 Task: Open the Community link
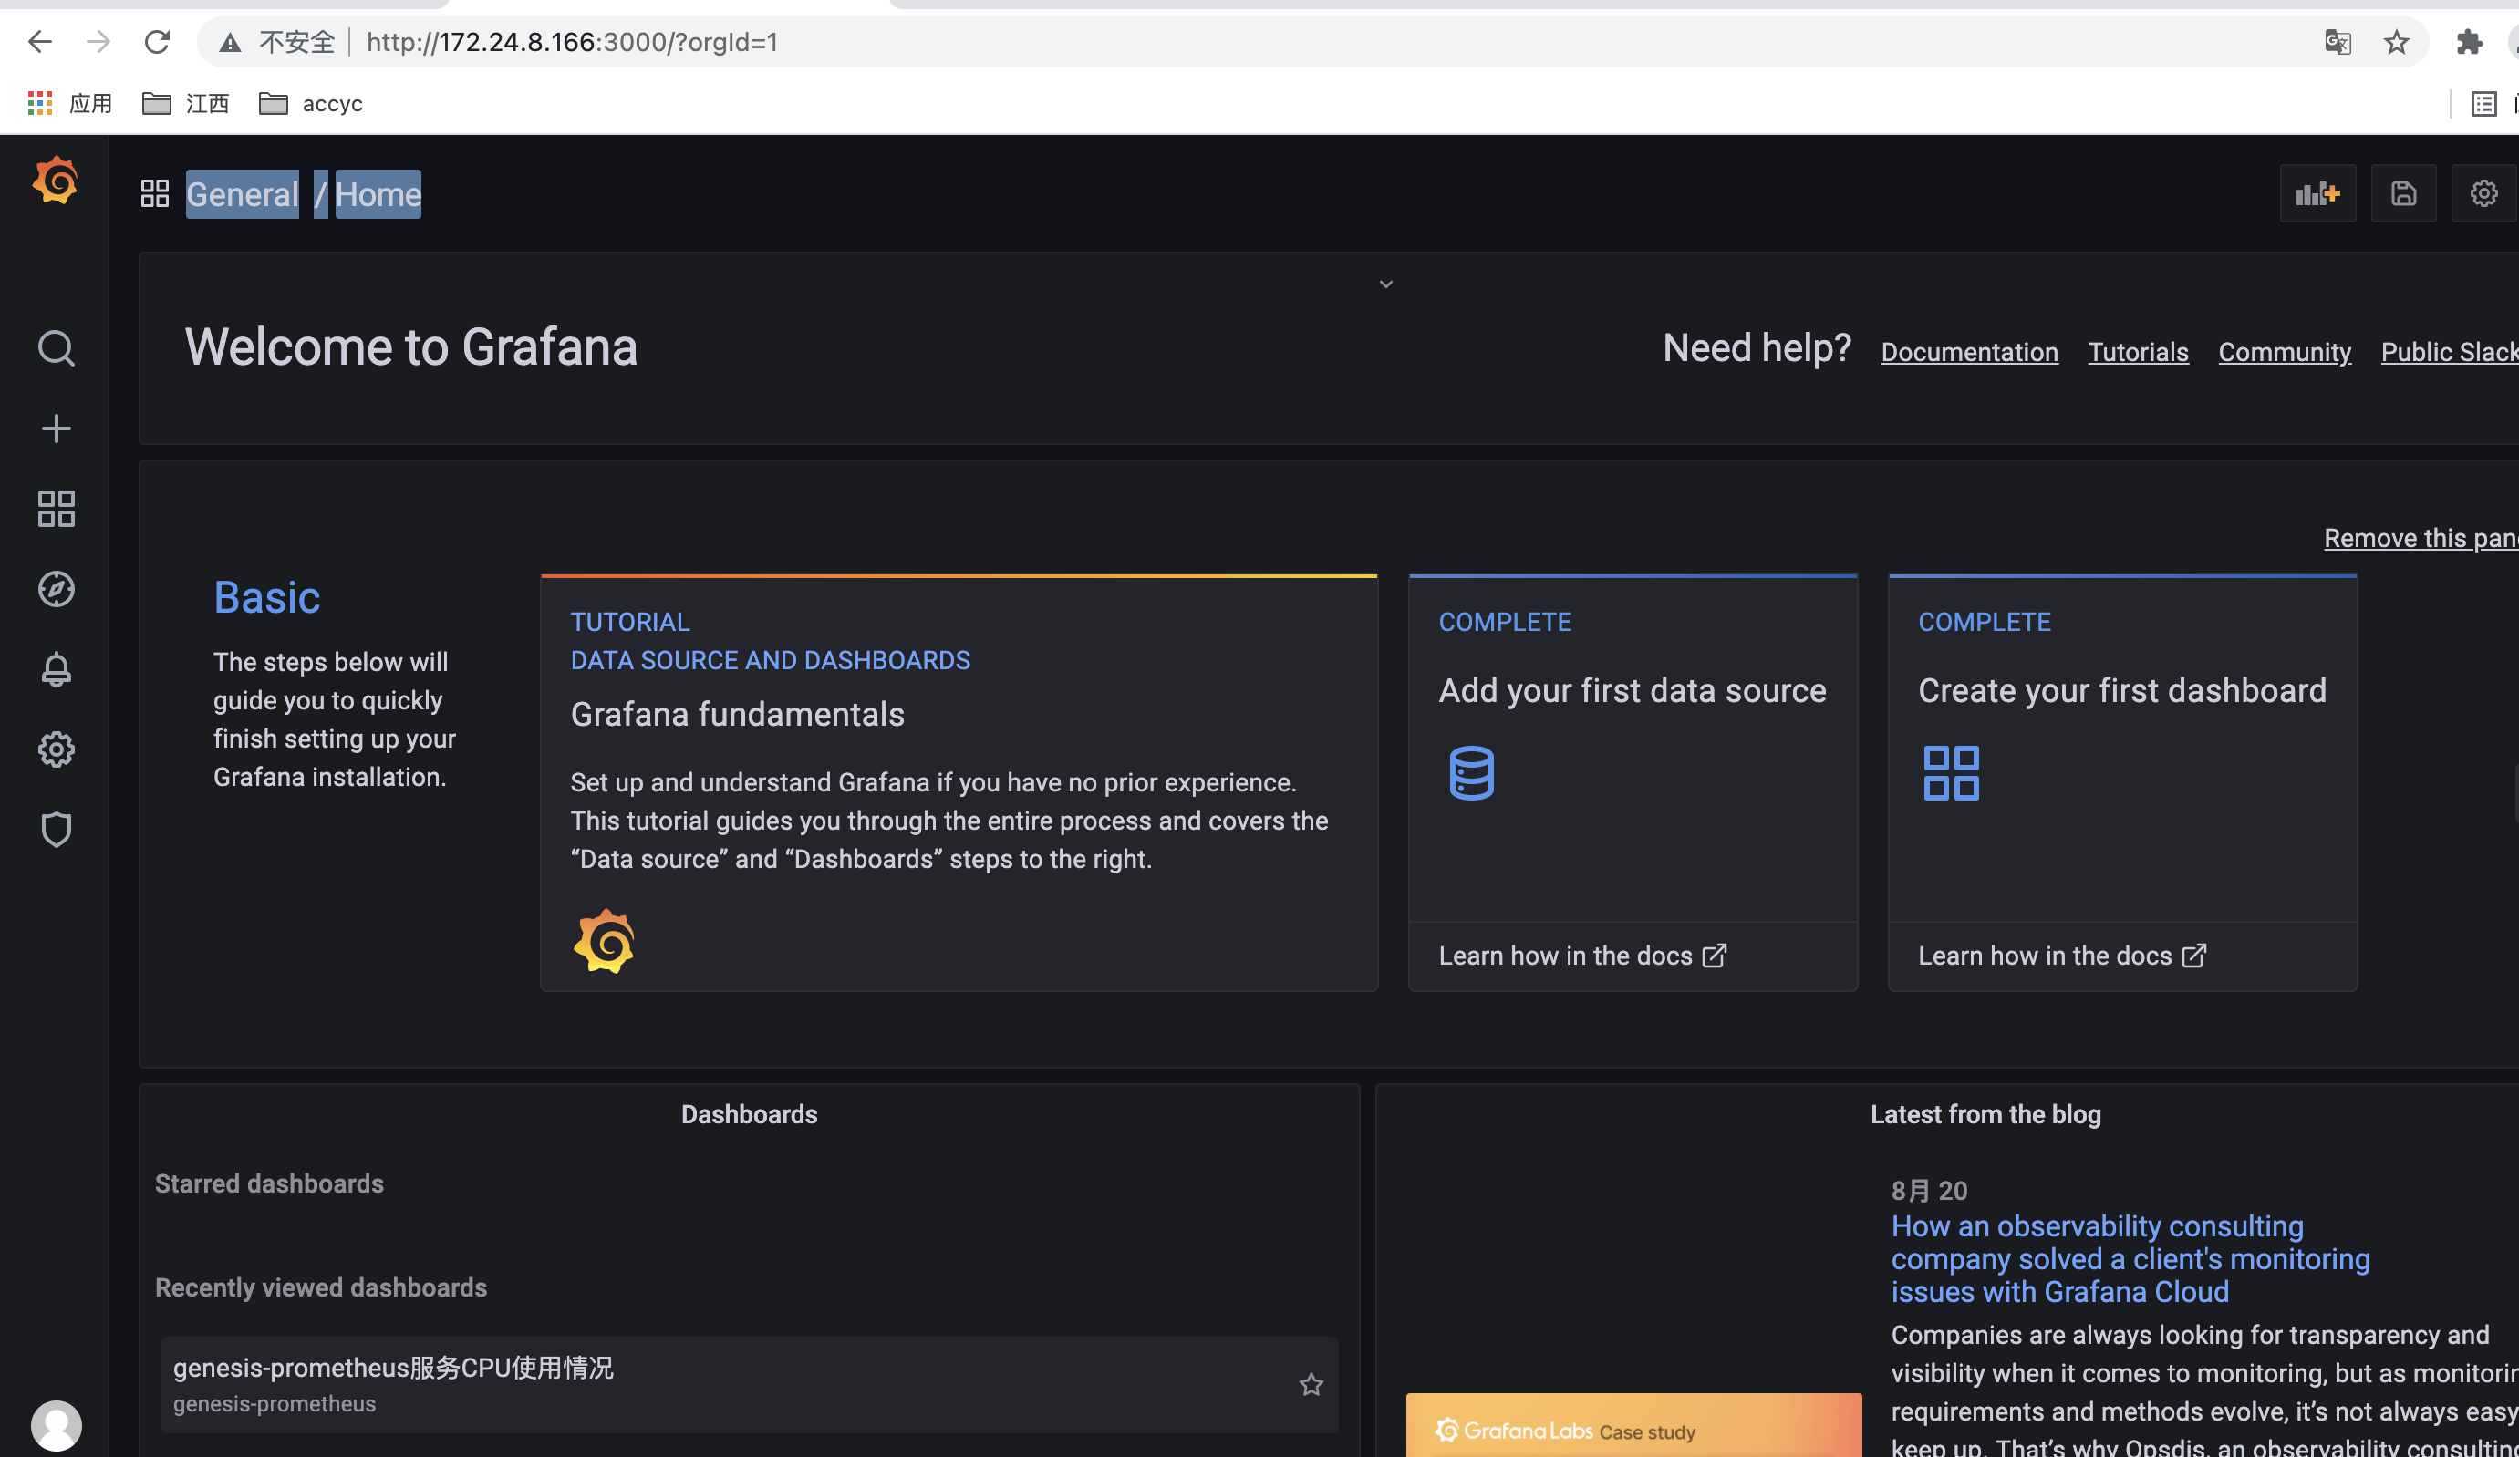coord(2284,352)
